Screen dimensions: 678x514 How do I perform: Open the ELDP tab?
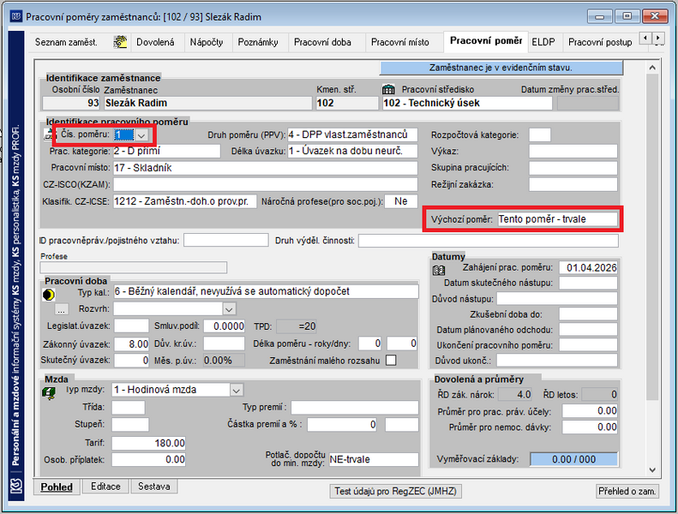543,42
